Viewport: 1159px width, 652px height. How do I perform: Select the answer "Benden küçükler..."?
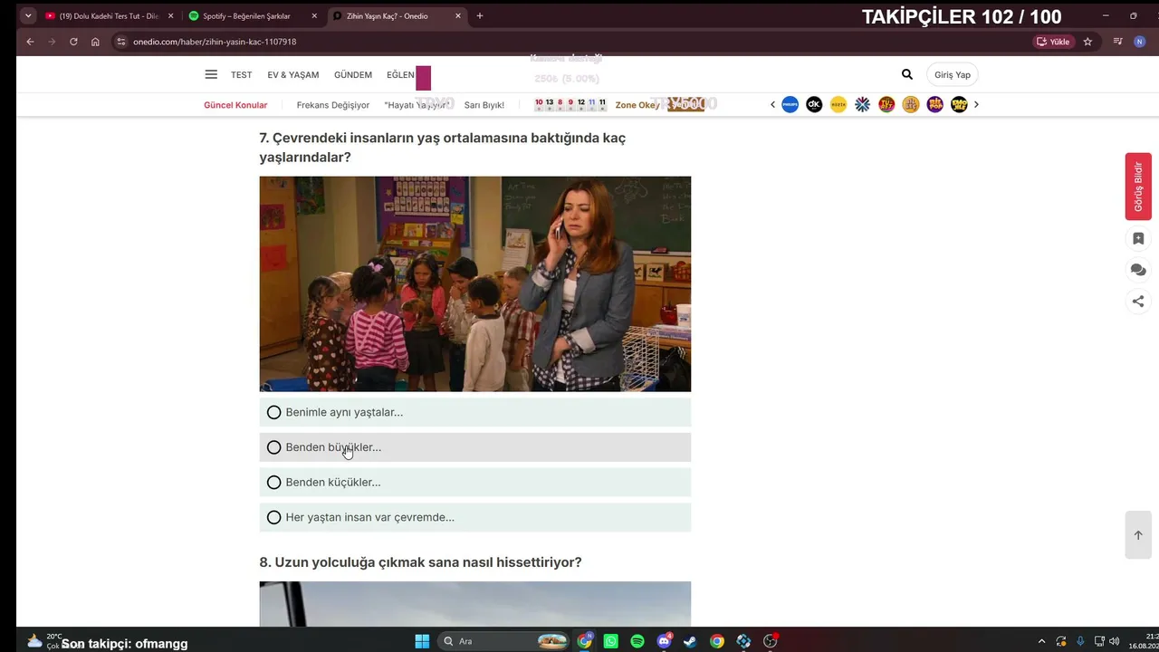coord(475,483)
